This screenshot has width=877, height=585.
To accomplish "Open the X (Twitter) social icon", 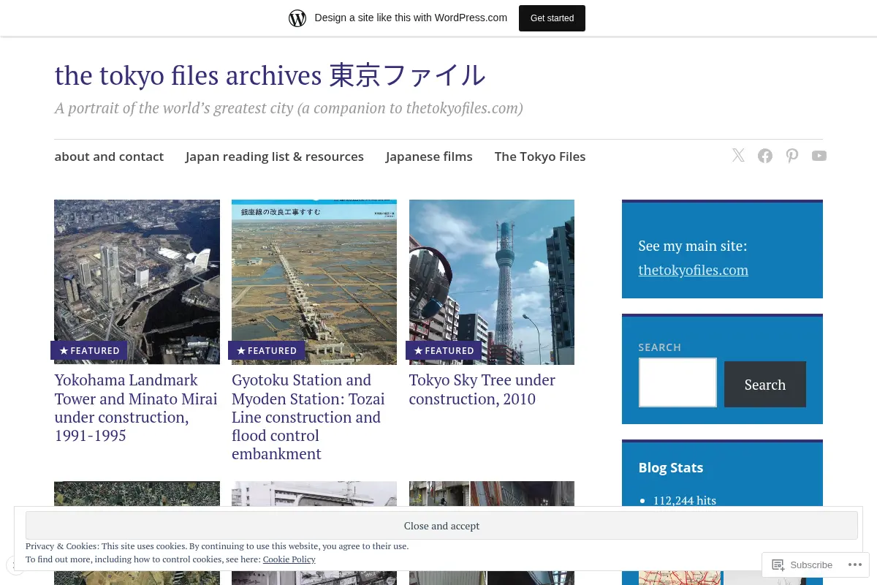I will (x=738, y=156).
